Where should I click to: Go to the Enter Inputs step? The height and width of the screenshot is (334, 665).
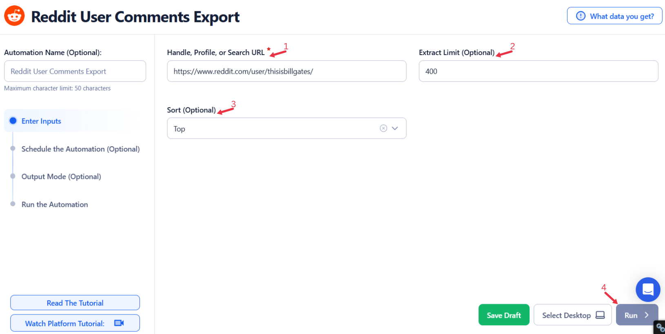pos(41,121)
